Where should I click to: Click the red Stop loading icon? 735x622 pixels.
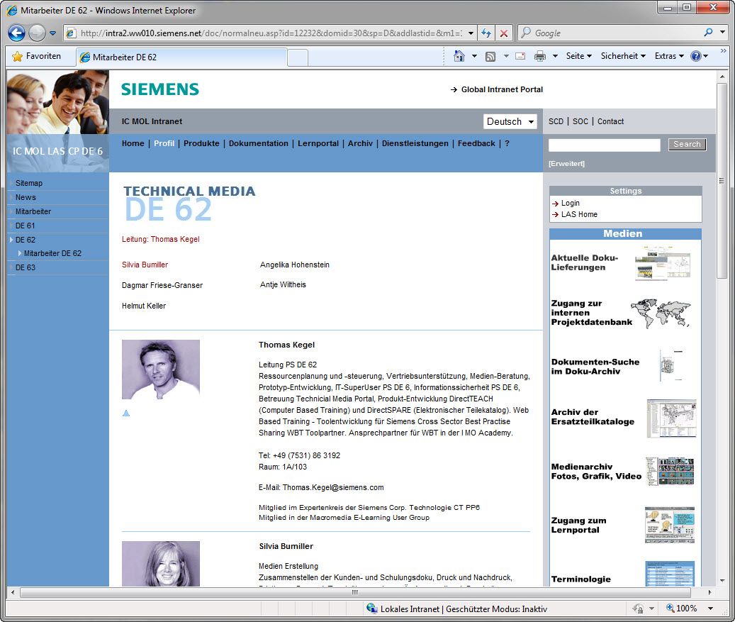pos(504,33)
